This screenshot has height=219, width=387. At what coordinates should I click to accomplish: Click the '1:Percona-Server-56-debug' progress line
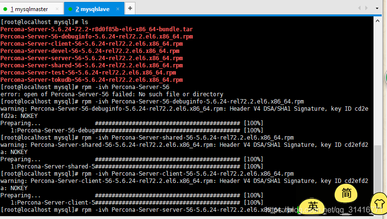click(x=137, y=130)
